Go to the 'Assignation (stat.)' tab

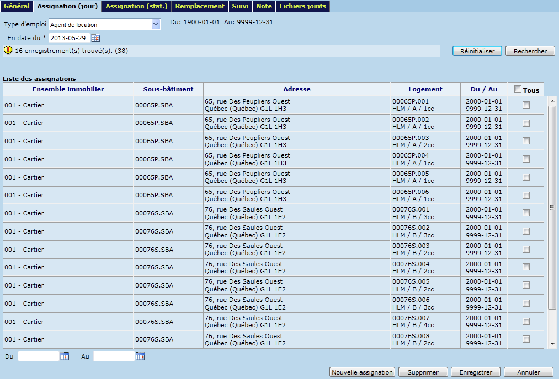(137, 6)
